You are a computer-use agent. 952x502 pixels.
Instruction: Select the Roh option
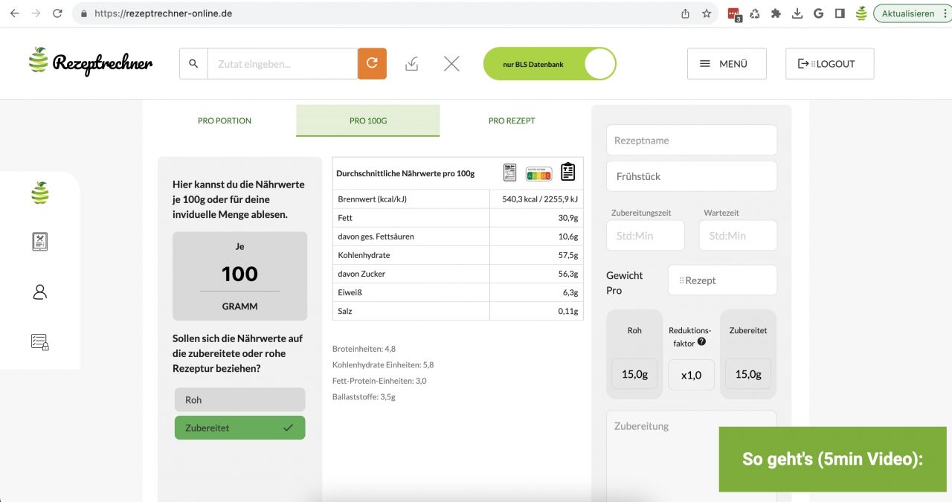pos(239,399)
